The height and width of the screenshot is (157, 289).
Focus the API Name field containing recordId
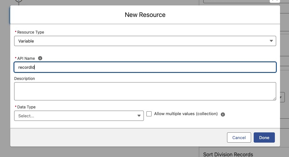pyautogui.click(x=144, y=67)
